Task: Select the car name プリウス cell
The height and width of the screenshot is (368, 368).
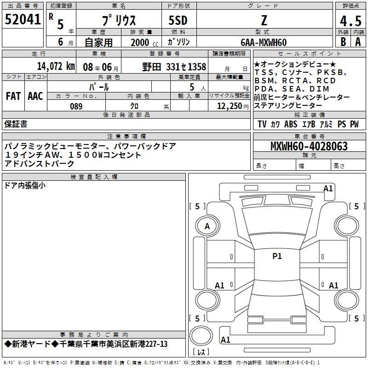Action: coord(119,19)
